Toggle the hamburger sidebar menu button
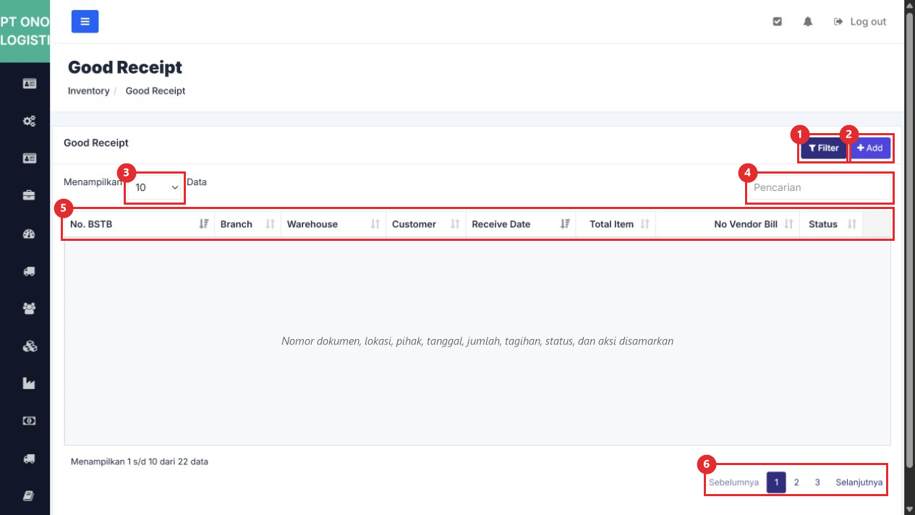915x515 pixels. tap(85, 22)
